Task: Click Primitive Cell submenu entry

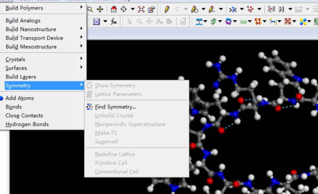Action: tap(137, 163)
